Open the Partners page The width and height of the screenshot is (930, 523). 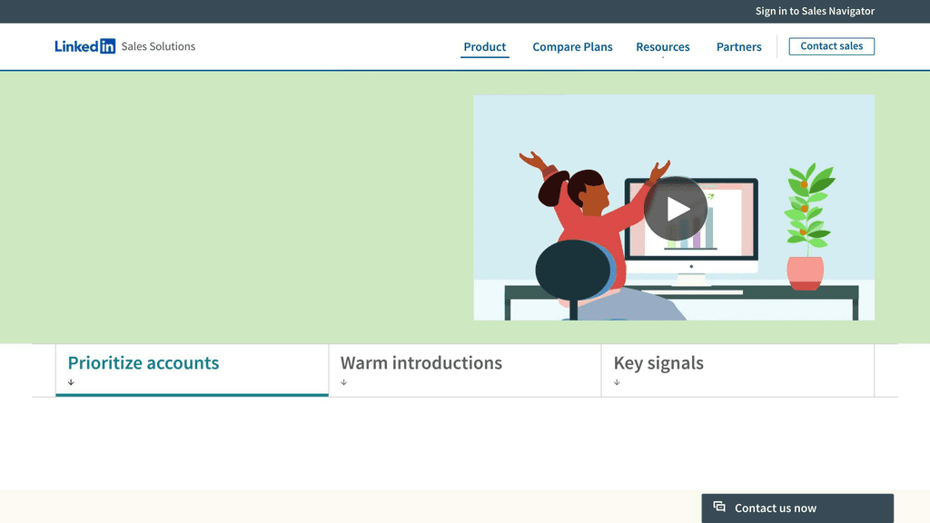pyautogui.click(x=738, y=46)
